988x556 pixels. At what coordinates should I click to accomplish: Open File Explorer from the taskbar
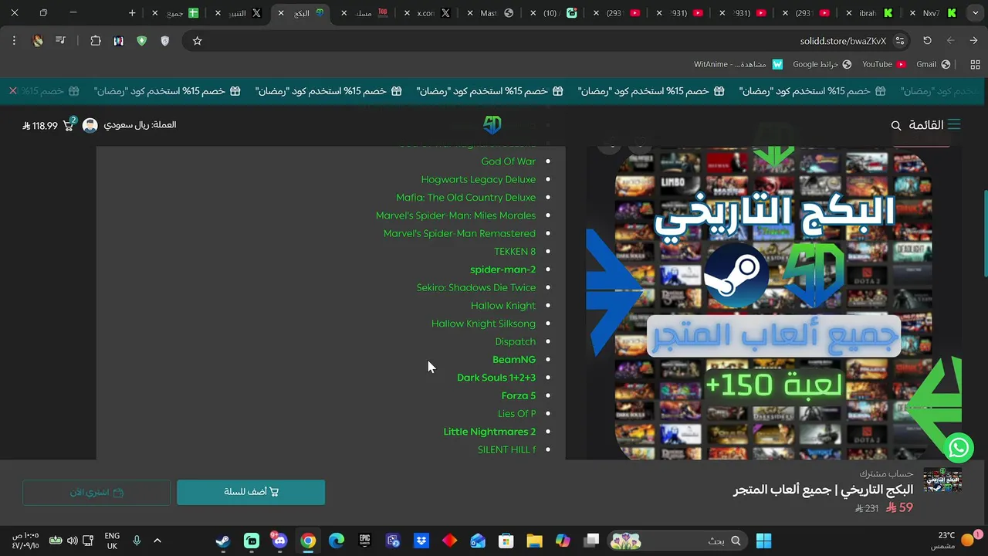534,541
